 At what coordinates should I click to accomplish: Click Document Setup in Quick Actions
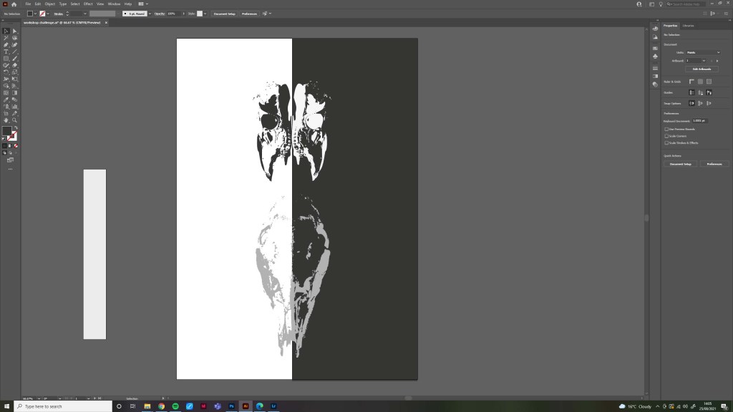coord(680,164)
